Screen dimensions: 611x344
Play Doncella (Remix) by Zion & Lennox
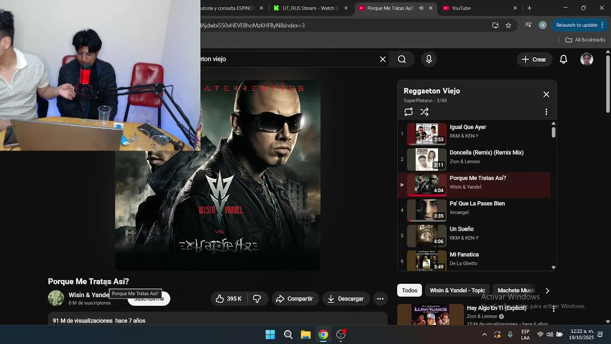(x=474, y=159)
